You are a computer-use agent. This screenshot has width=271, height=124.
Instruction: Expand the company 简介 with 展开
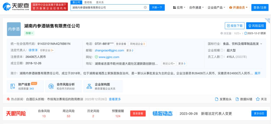pos(257,73)
